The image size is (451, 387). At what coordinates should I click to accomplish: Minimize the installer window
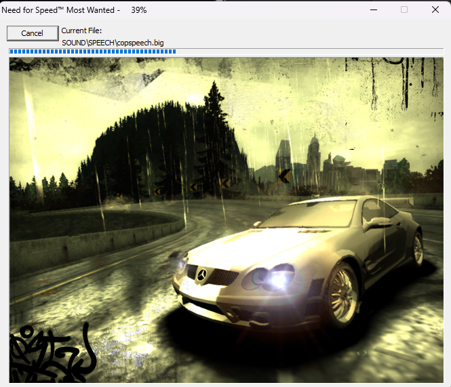coord(373,9)
